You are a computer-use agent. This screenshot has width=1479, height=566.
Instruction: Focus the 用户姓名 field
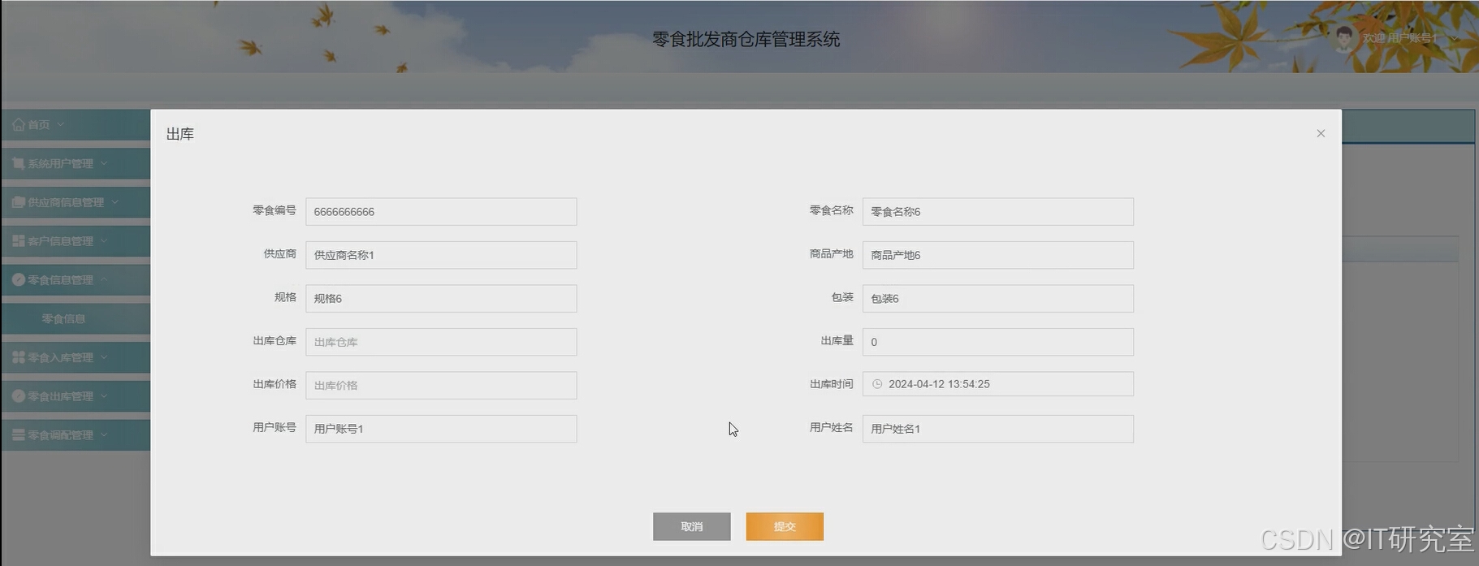click(998, 429)
